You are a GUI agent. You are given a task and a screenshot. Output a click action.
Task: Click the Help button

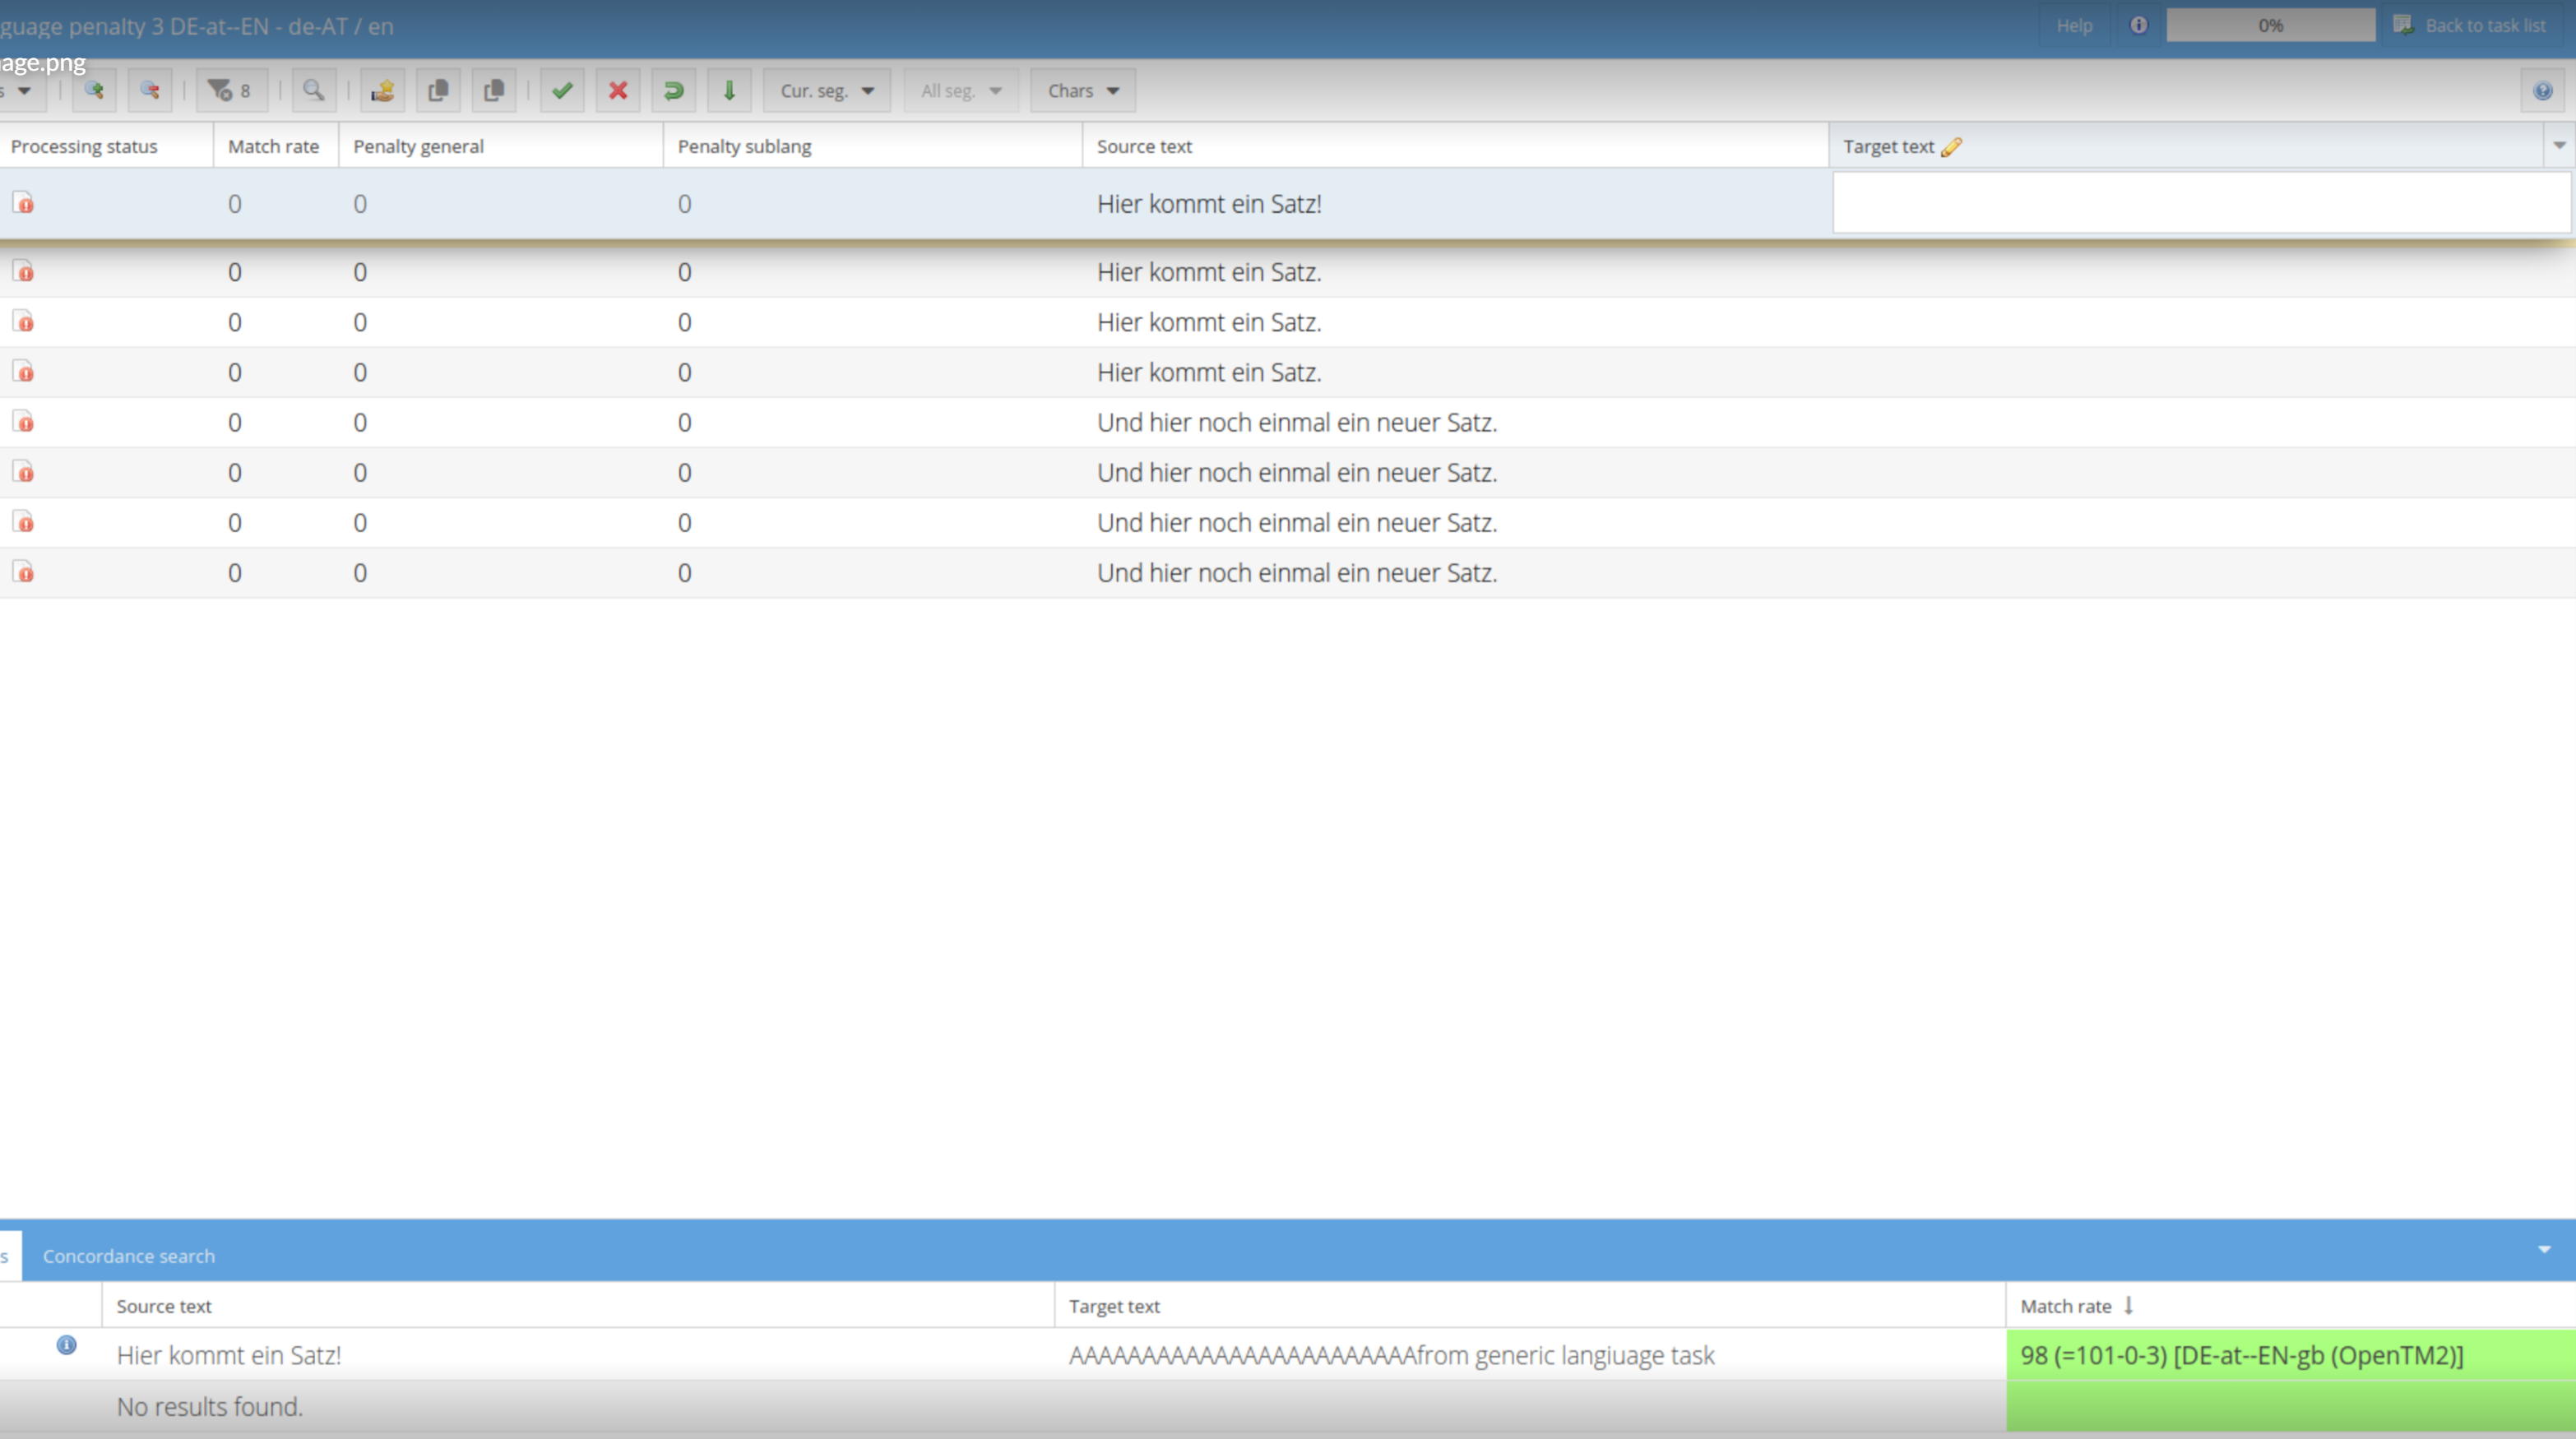2074,26
